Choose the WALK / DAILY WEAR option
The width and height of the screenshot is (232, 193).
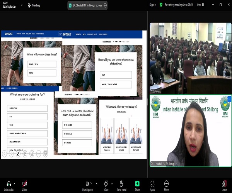116,85
